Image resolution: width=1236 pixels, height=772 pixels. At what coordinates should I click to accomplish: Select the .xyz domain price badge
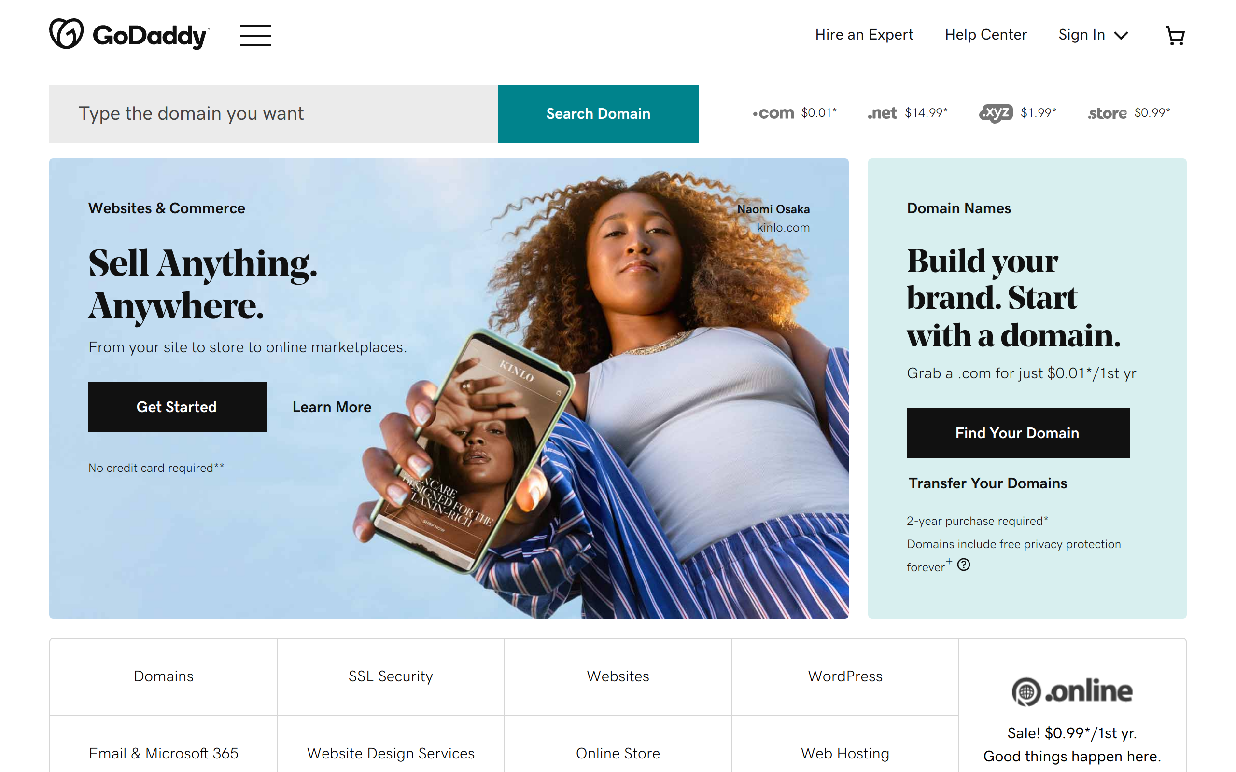tap(1017, 113)
